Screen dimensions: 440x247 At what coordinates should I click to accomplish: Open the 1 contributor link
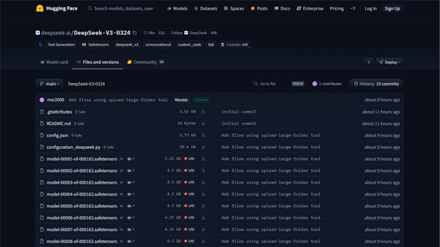327,84
